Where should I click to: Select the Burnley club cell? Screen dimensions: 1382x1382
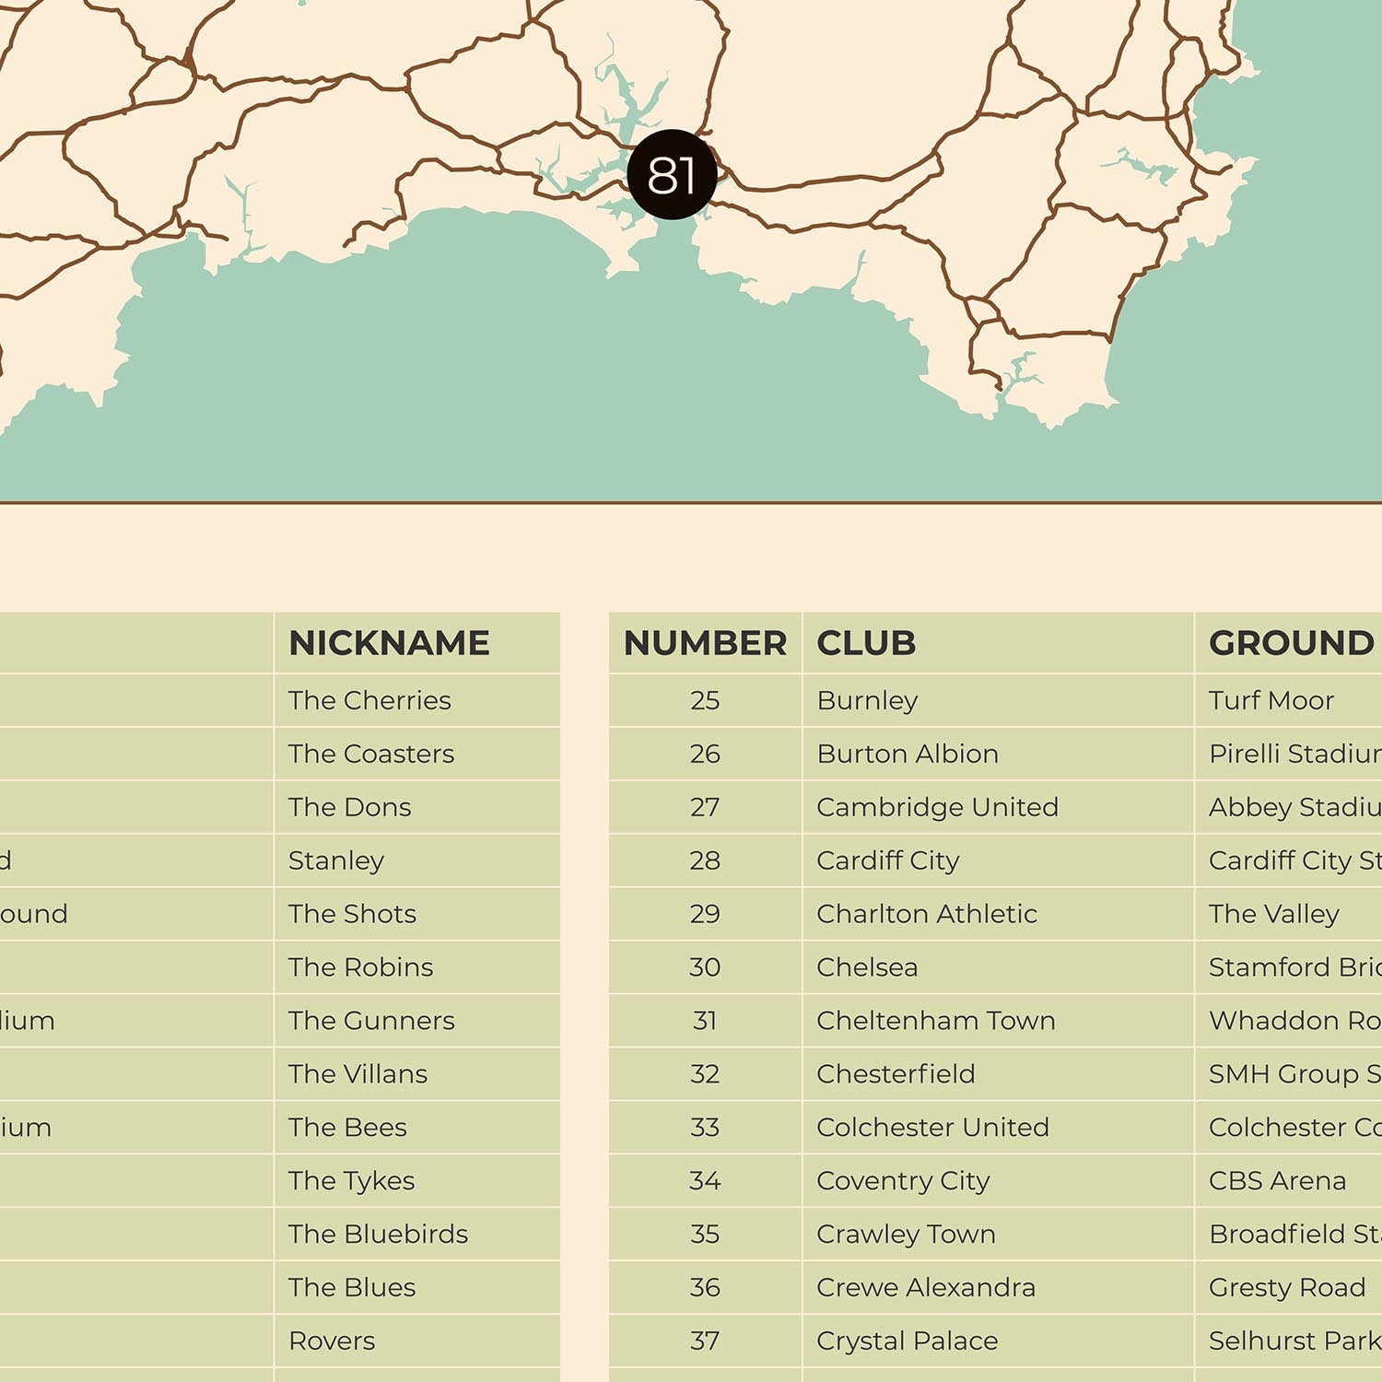867,700
